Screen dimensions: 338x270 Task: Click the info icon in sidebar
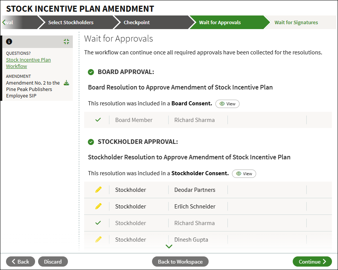click(9, 42)
